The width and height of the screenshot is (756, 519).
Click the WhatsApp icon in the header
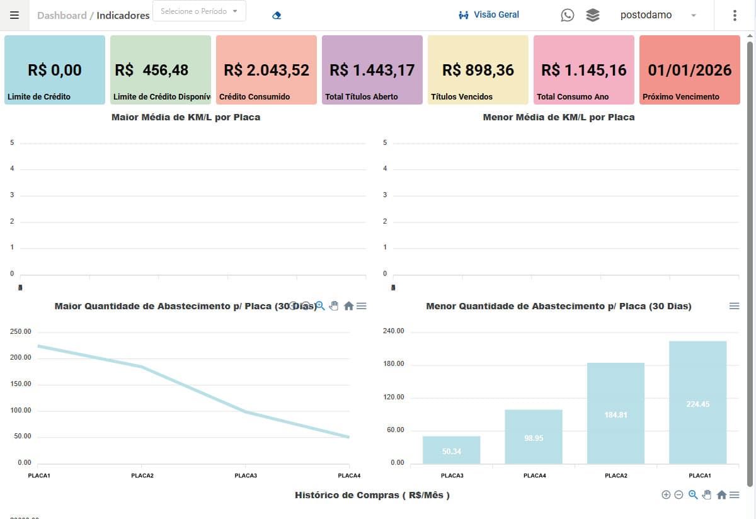(567, 15)
